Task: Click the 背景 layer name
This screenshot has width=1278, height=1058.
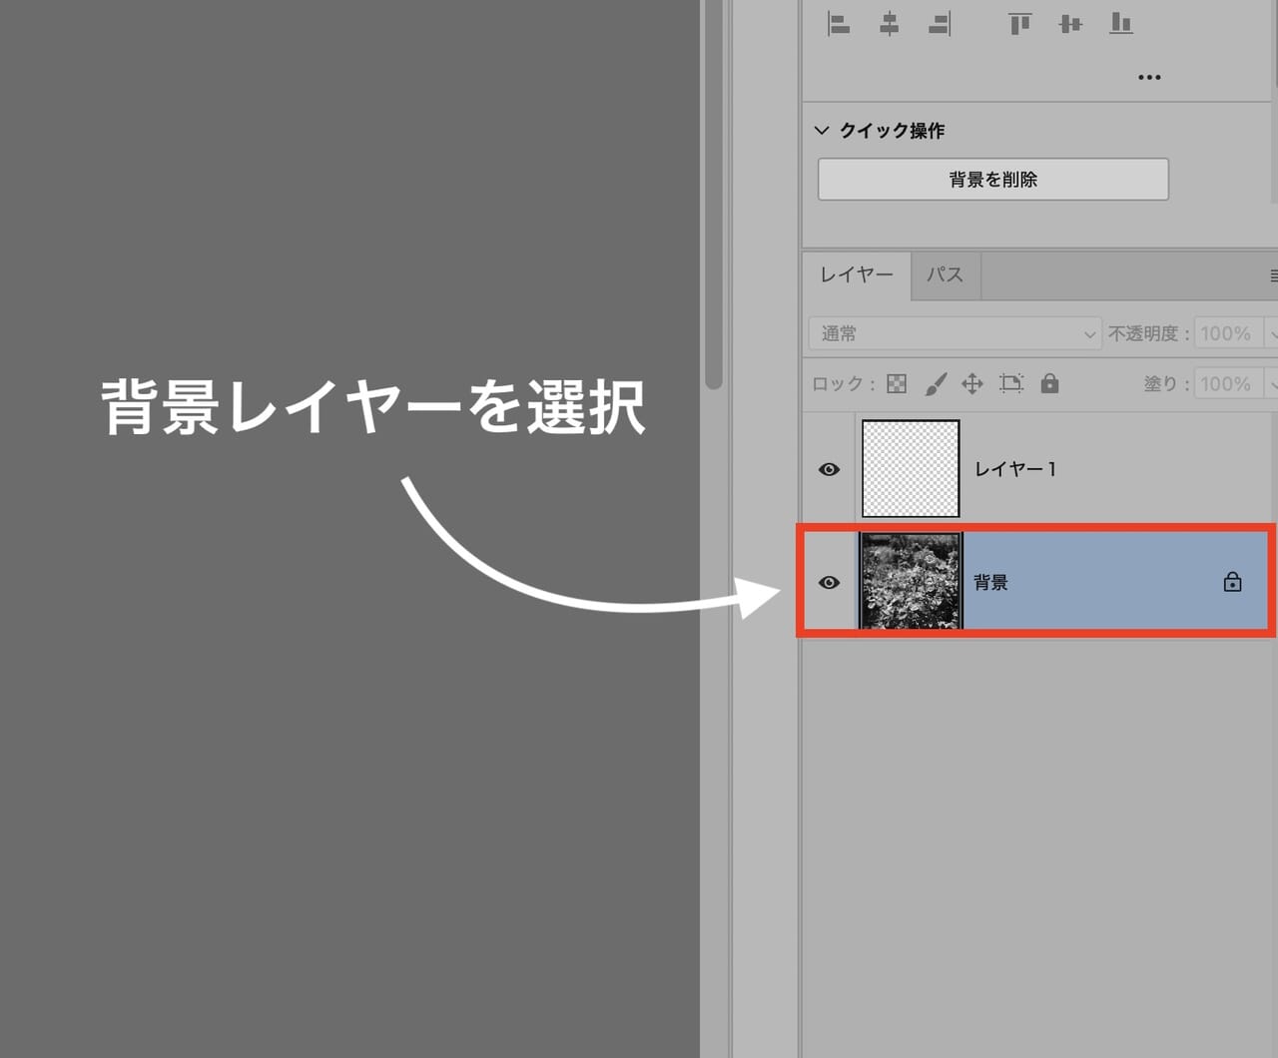Action: pyautogui.click(x=990, y=583)
